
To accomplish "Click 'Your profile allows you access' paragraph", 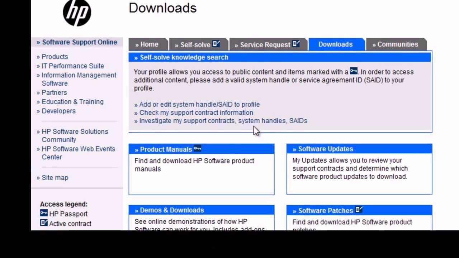I will (274, 80).
